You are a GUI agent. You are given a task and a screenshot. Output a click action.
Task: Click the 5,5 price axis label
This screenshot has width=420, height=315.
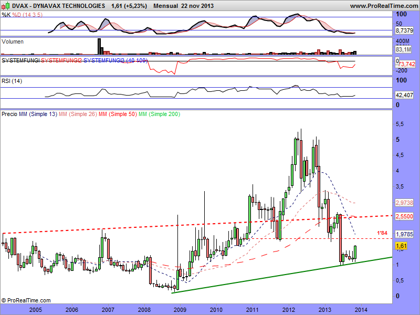click(x=400, y=124)
